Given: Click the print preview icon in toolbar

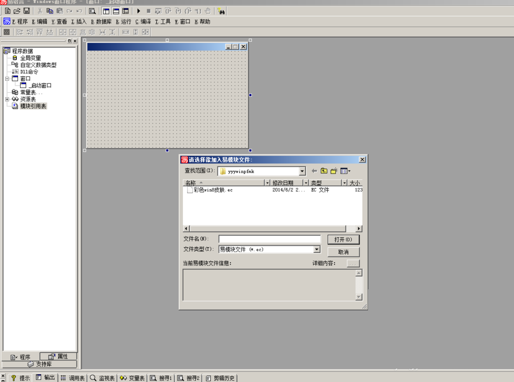Looking at the screenshot, I should coord(92,11).
